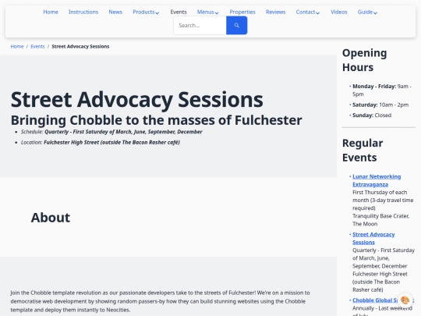Click the Opening Hours heading

click(x=364, y=60)
